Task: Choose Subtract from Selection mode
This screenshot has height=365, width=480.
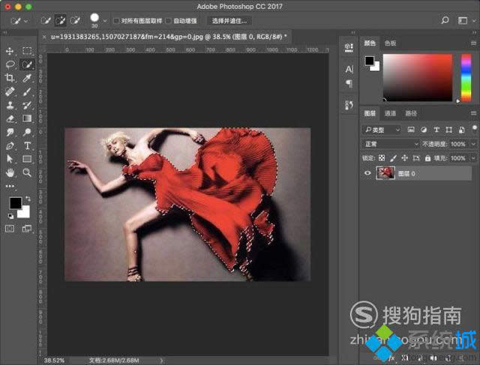Action: click(x=75, y=20)
